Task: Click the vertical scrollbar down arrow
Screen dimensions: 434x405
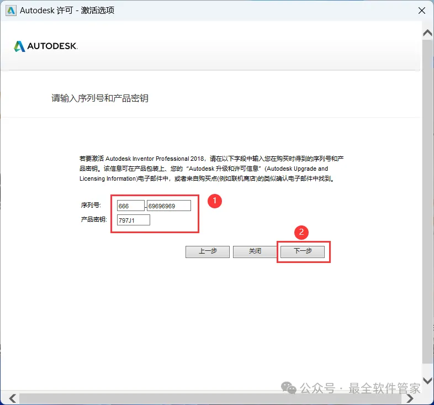Action: click(427, 381)
